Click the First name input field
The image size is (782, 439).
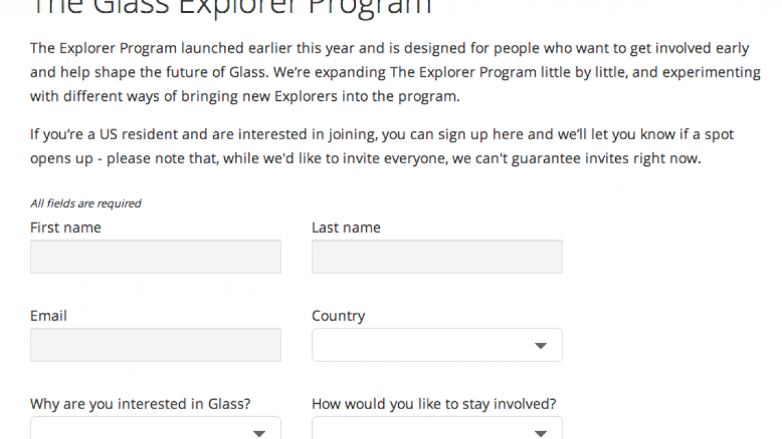point(156,256)
